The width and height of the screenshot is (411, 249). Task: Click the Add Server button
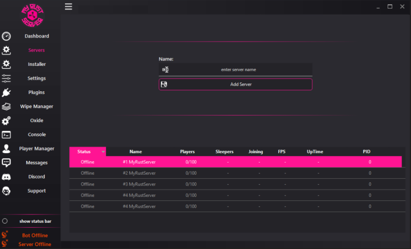point(241,84)
